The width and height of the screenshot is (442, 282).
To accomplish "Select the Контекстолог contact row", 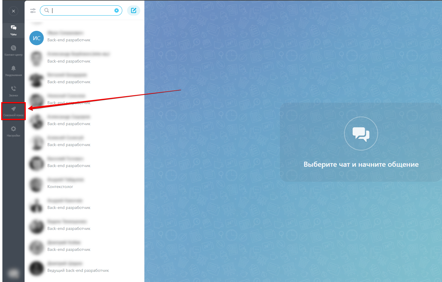I will [85, 185].
